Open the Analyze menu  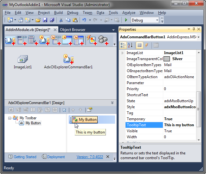pyautogui.click(x=129, y=13)
